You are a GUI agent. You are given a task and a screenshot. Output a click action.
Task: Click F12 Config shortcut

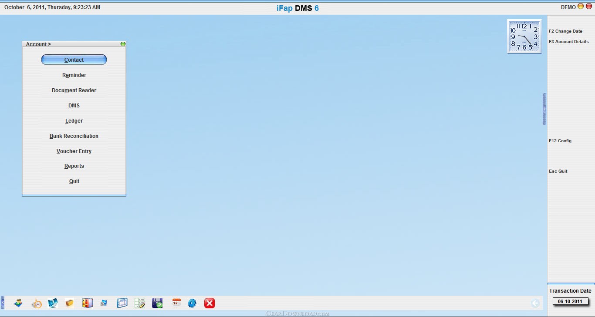pos(560,141)
